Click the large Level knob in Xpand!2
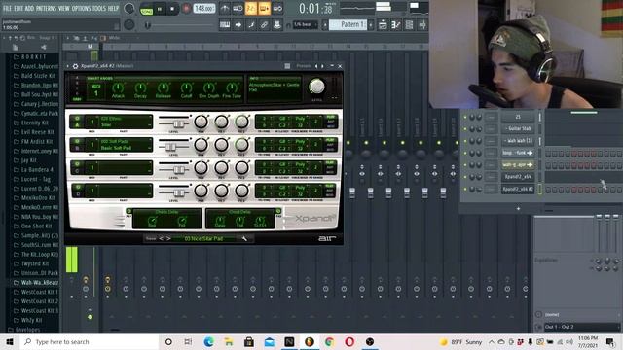 tap(316, 87)
